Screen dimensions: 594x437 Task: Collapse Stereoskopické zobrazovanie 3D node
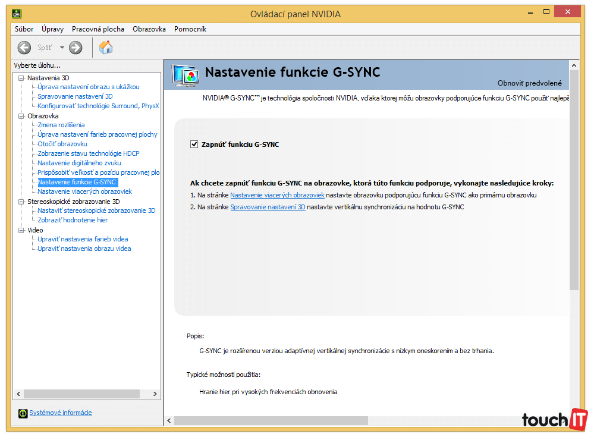[21, 202]
